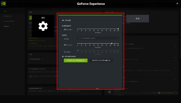Open the アカウント sidebar tab

7,16
